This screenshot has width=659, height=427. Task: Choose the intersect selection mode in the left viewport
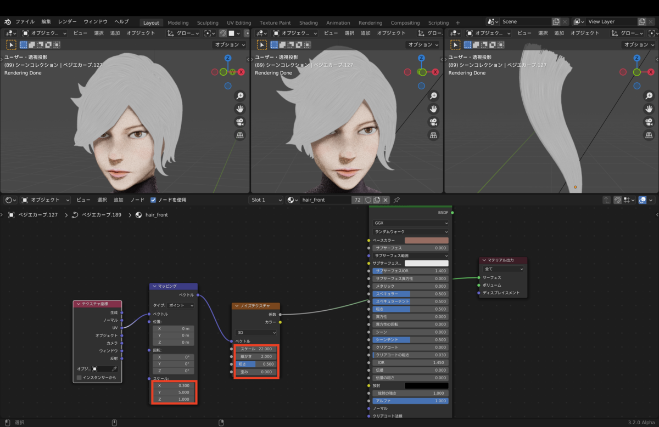[57, 45]
